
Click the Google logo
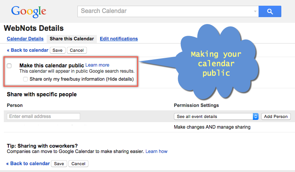coord(28,12)
